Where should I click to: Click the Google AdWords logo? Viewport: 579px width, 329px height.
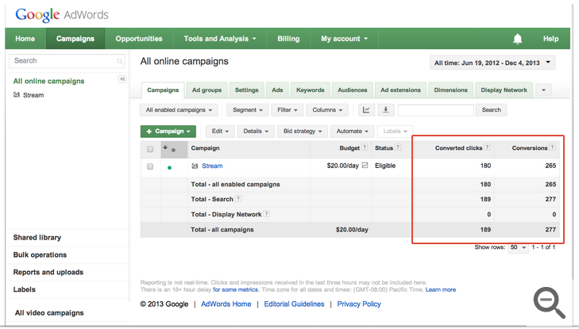point(62,15)
